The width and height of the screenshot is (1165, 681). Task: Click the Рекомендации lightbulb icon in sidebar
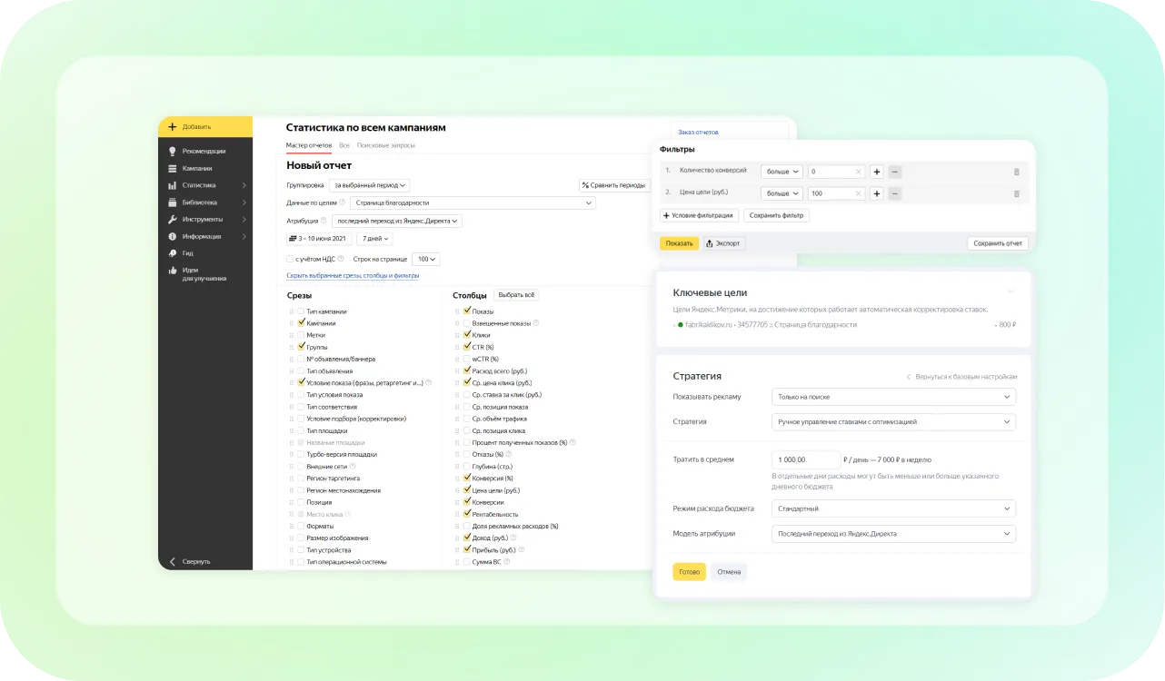(x=173, y=151)
